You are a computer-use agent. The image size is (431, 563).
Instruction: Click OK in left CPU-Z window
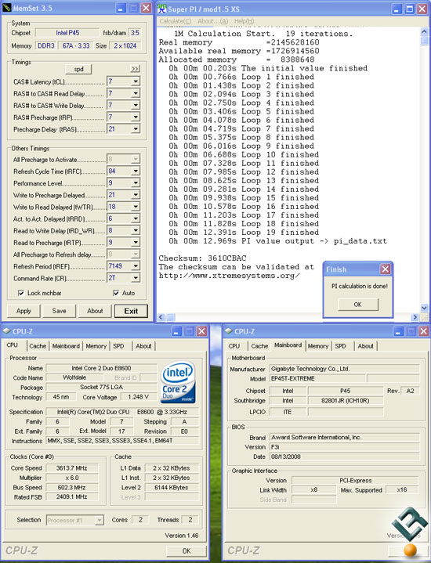(187, 550)
